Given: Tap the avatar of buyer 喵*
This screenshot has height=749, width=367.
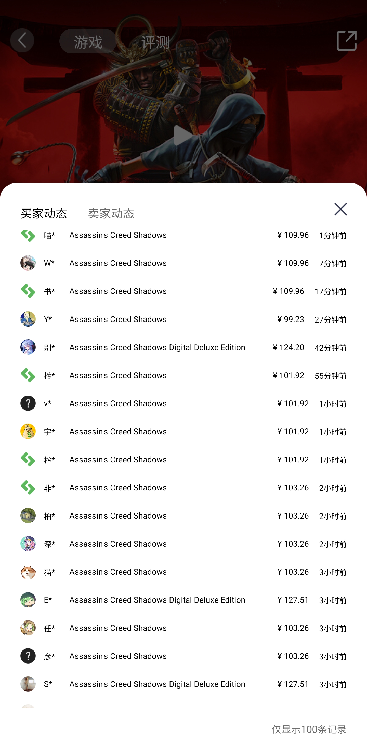Looking at the screenshot, I should tap(28, 235).
